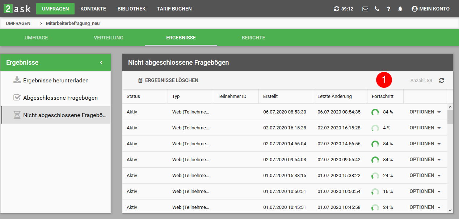Switch to the BERICHTE tab
This screenshot has width=459, height=219.
253,38
